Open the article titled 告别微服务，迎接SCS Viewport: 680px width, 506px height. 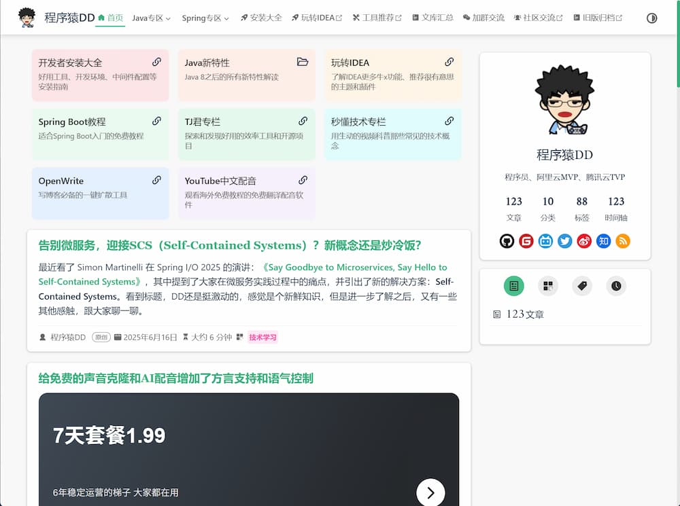pyautogui.click(x=230, y=245)
